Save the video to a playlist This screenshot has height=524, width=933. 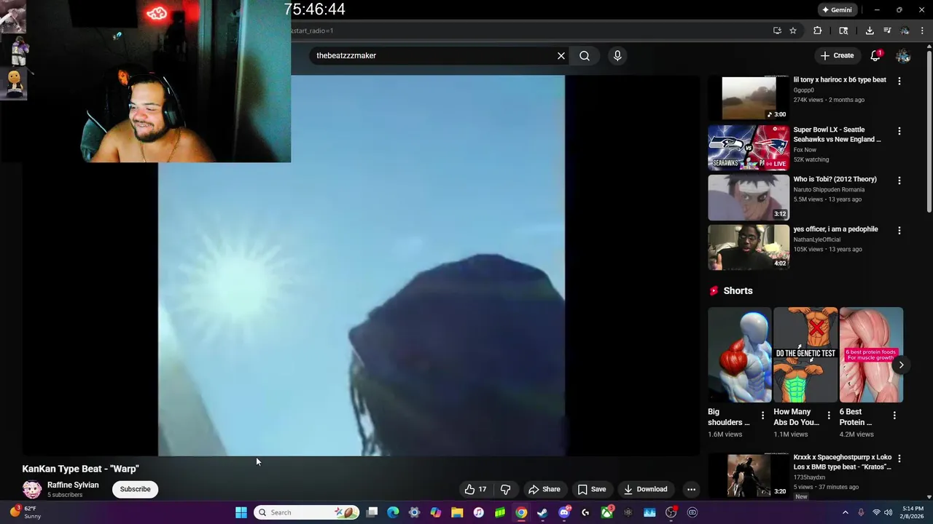point(592,489)
